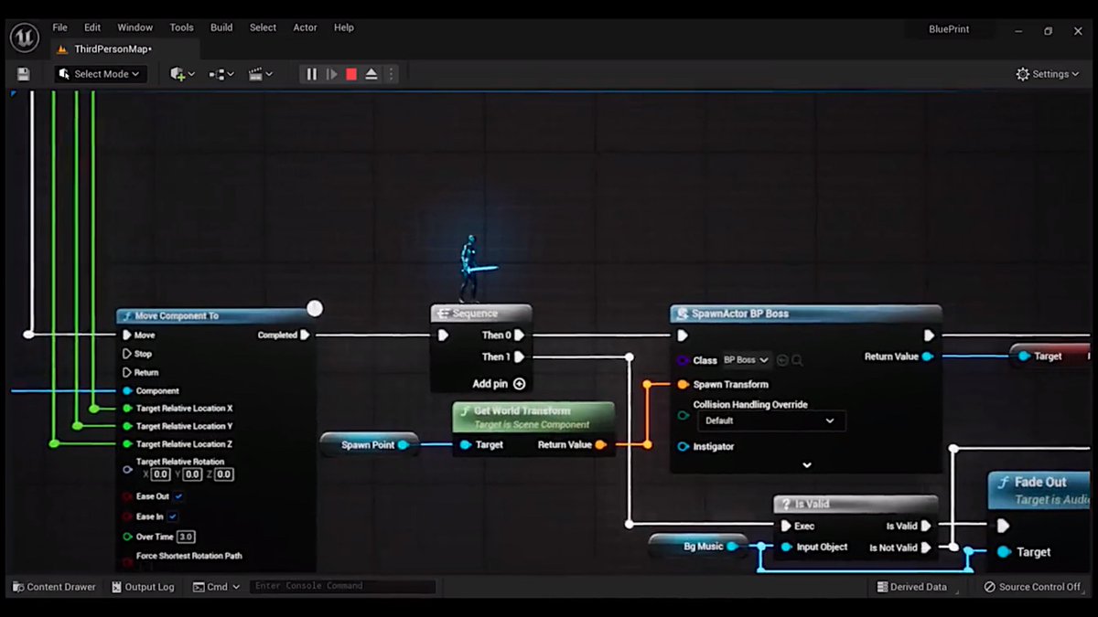Click the Move exec pin on Move Component To
The height and width of the screenshot is (617, 1098).
pyautogui.click(x=127, y=335)
